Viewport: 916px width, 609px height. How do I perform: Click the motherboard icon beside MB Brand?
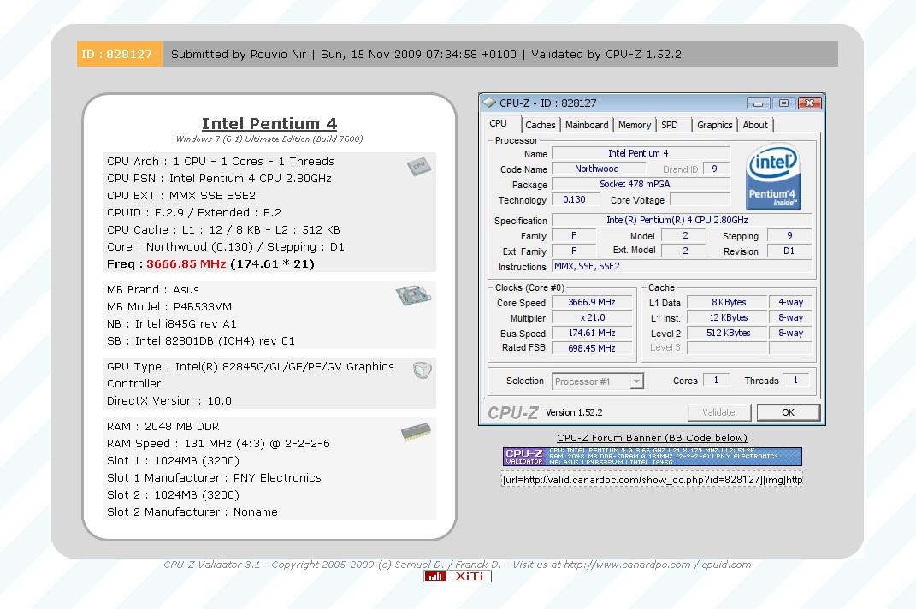tap(413, 295)
